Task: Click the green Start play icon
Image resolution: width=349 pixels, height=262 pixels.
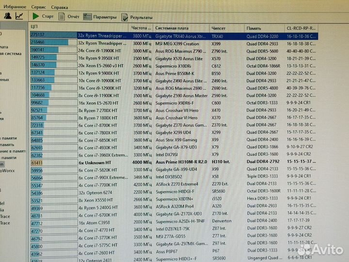Action: tap(35, 16)
